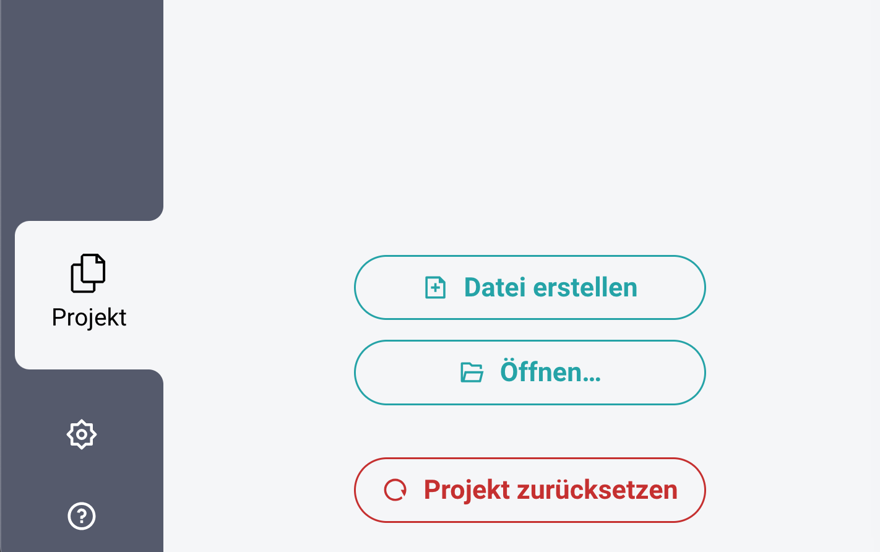Start a new file using the teal document icon
The height and width of the screenshot is (552, 880).
point(436,288)
